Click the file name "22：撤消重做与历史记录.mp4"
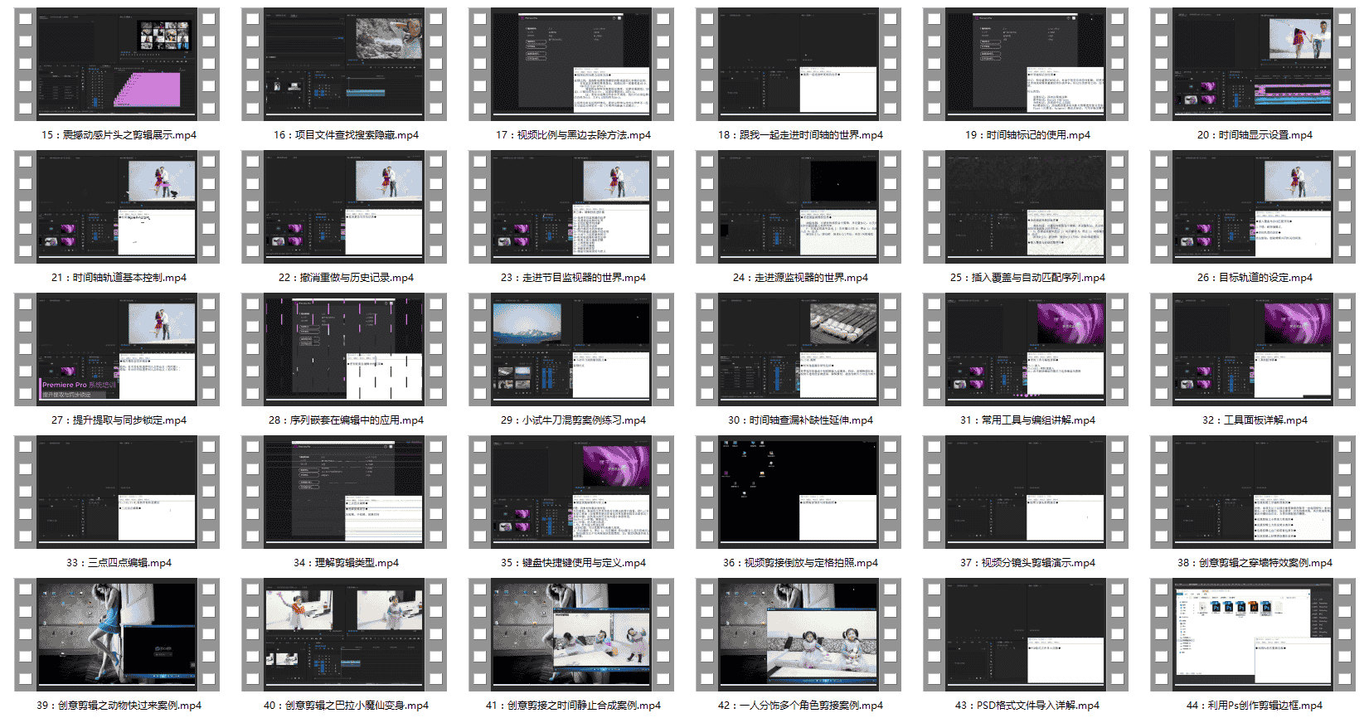Image resolution: width=1369 pixels, height=718 pixels. point(346,278)
